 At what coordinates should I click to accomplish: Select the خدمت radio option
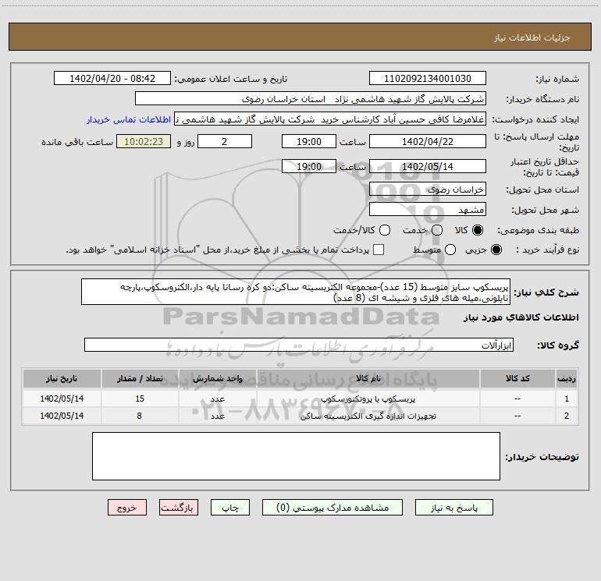436,230
